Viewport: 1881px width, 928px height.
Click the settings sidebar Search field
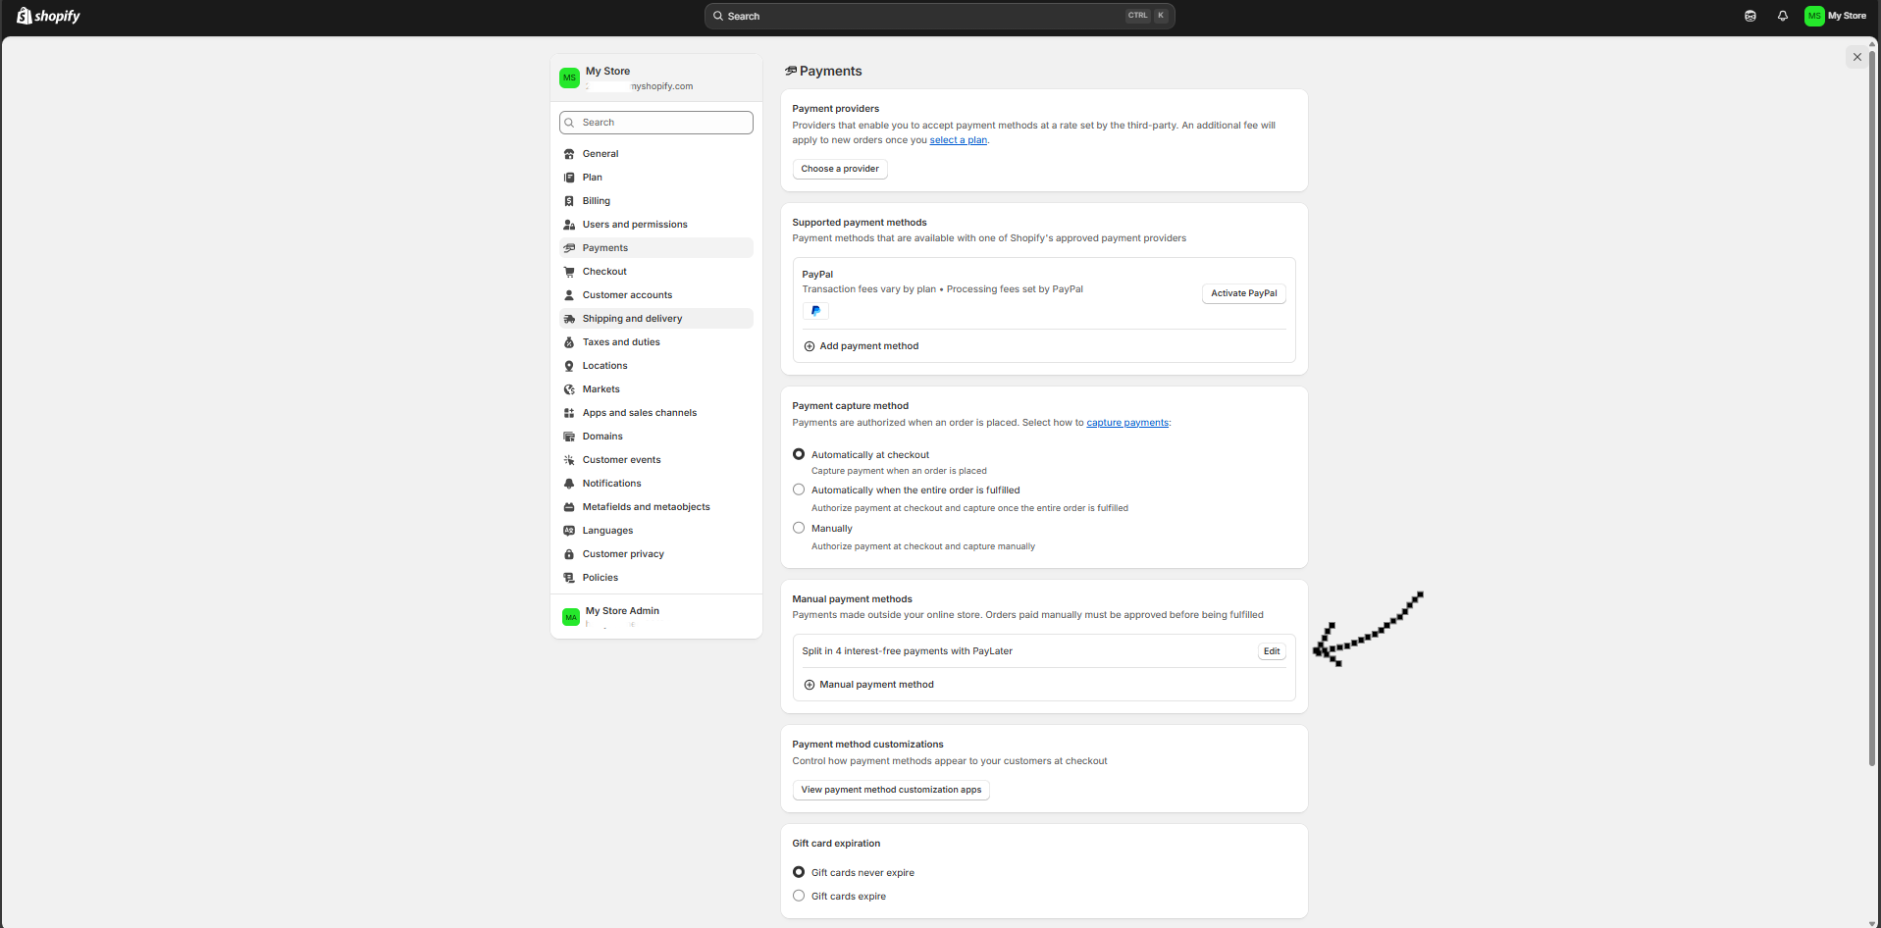pos(655,123)
